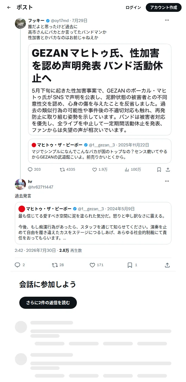
Task: Open the @hr62711447 profile handle
Action: [x=41, y=187]
